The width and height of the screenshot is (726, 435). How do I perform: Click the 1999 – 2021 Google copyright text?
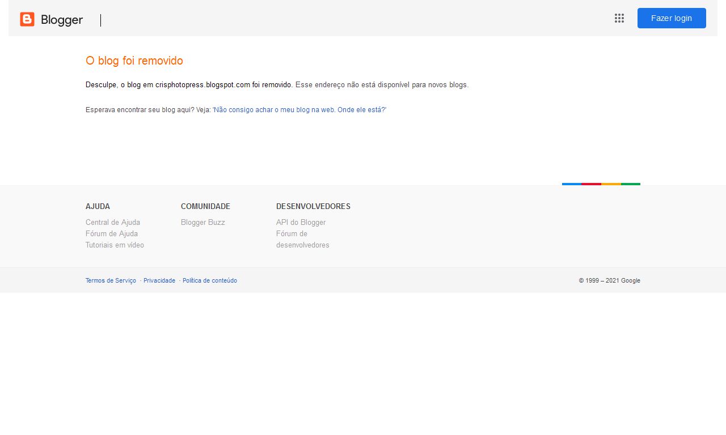609,281
